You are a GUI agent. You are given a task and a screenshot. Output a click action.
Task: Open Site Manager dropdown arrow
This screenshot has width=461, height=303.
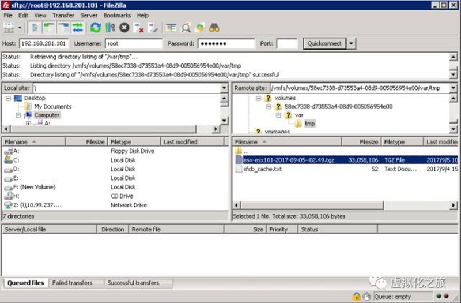coord(20,28)
